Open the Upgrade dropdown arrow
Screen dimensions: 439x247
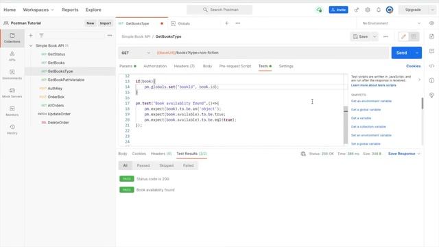(x=432, y=10)
